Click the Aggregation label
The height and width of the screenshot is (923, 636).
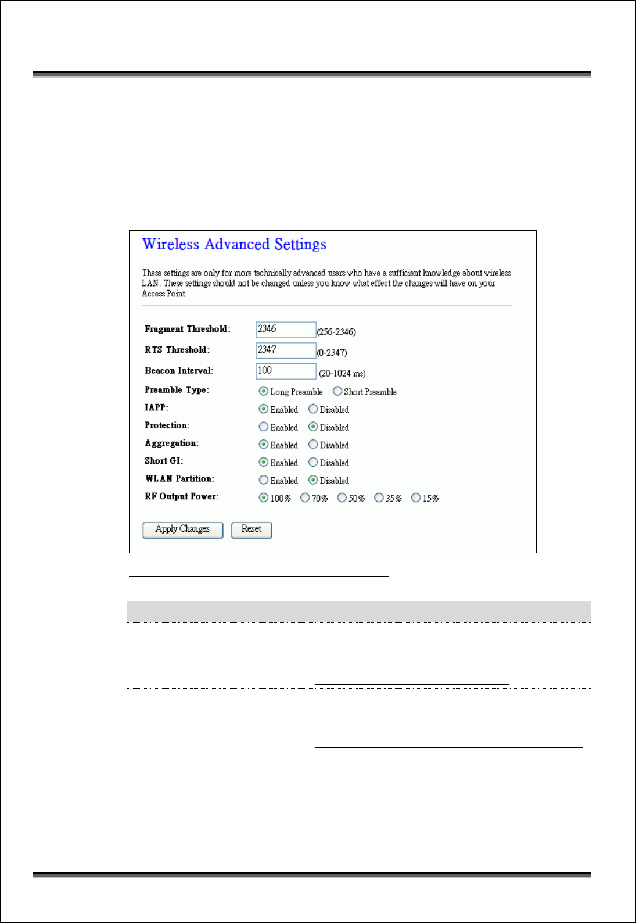coord(171,443)
